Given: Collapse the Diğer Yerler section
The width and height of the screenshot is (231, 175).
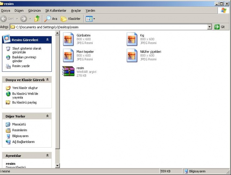Looking at the screenshot, I should (48, 116).
